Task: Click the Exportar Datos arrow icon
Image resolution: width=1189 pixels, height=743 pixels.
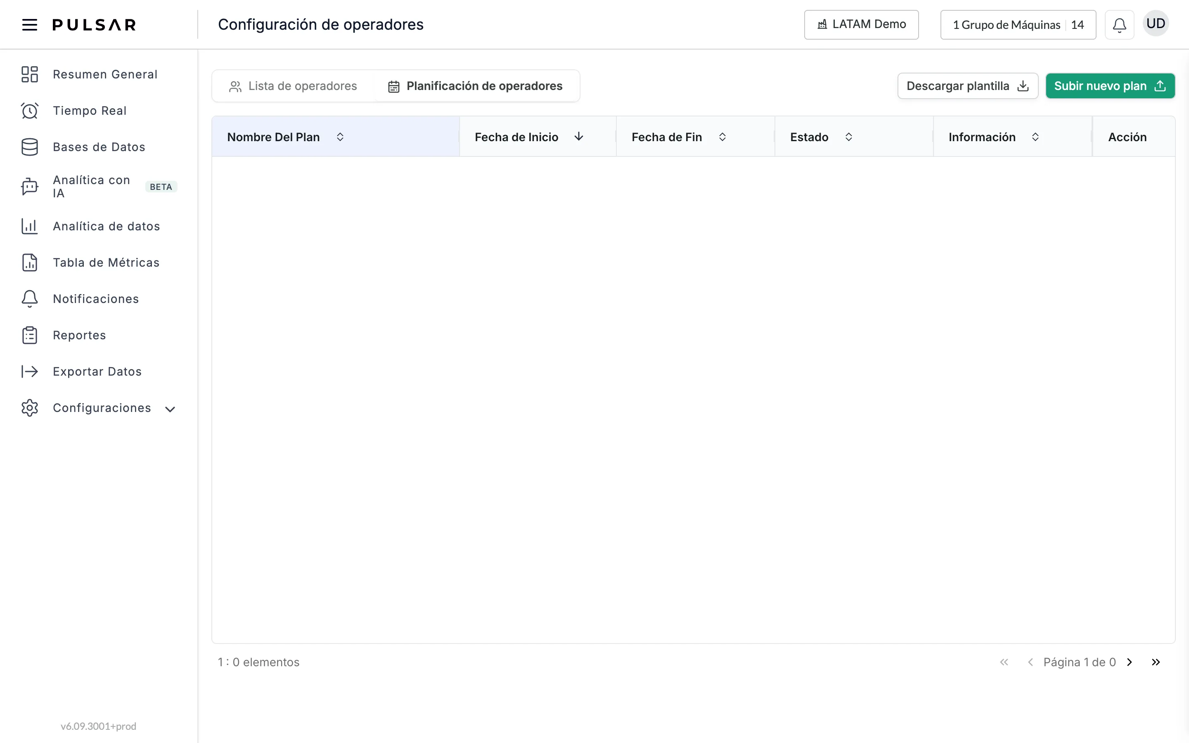Action: pyautogui.click(x=29, y=371)
